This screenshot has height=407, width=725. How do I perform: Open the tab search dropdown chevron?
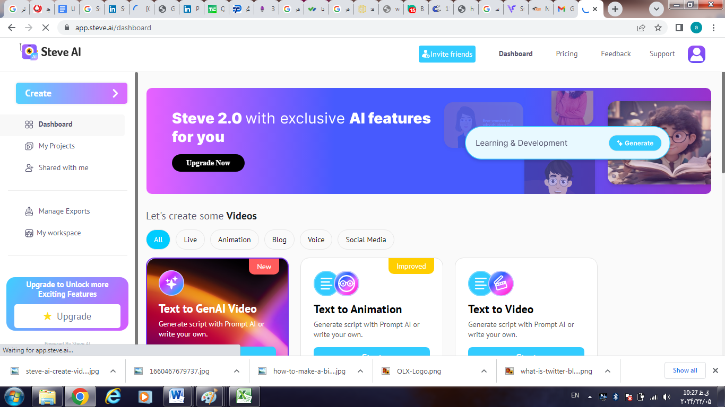coord(657,9)
